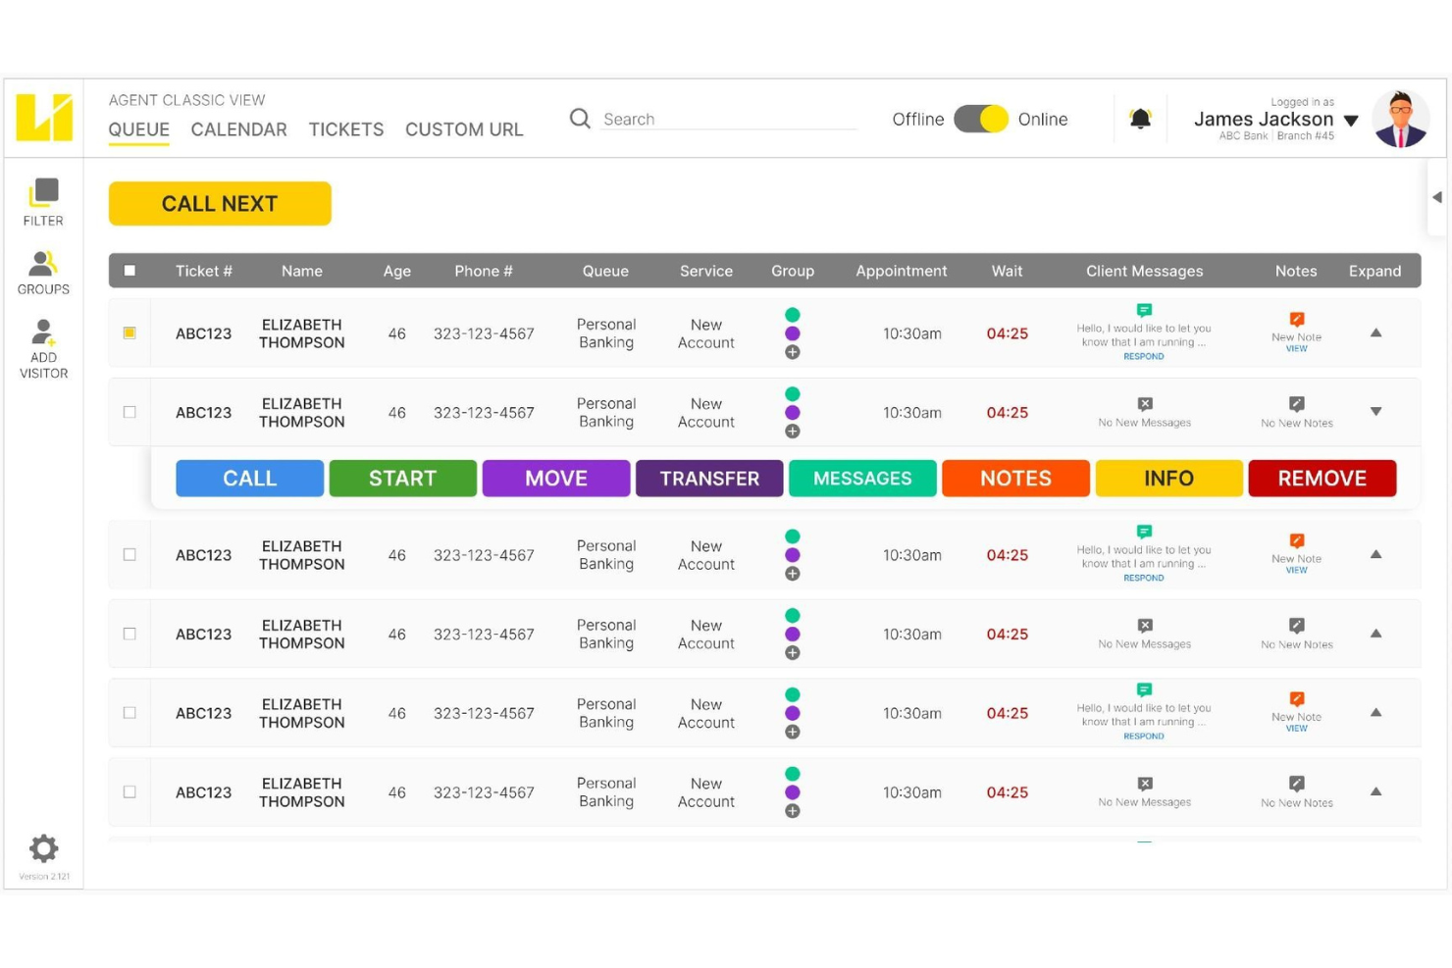Tick the select-all checkbox in the table header
1452x968 pixels.
[130, 270]
